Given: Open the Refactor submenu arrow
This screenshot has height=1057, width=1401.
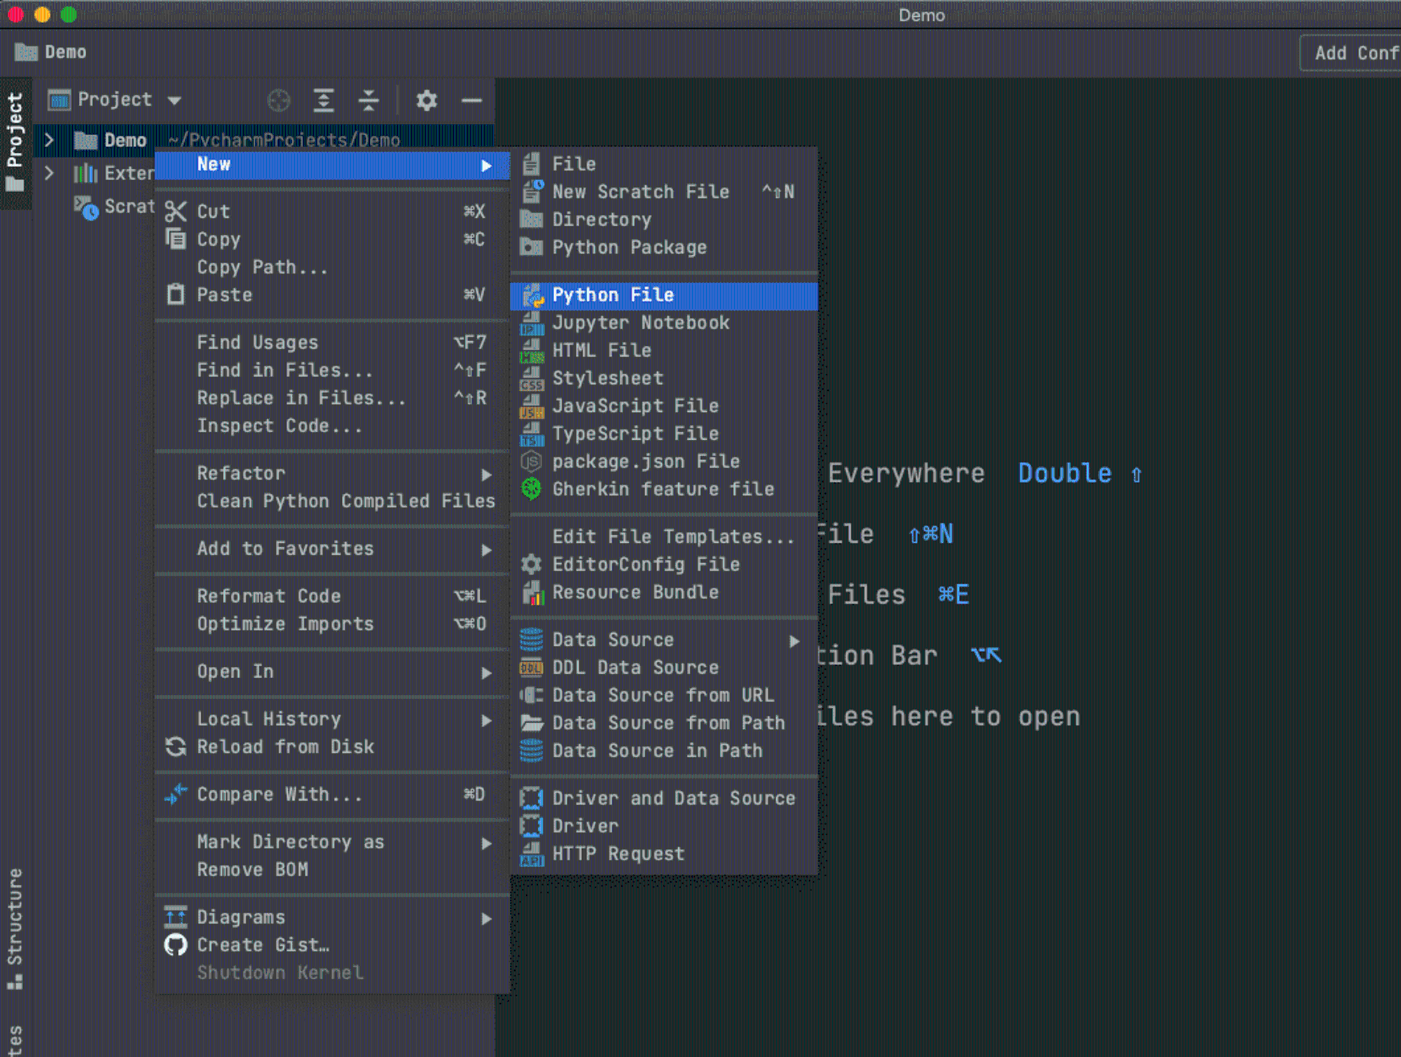Looking at the screenshot, I should (x=487, y=474).
